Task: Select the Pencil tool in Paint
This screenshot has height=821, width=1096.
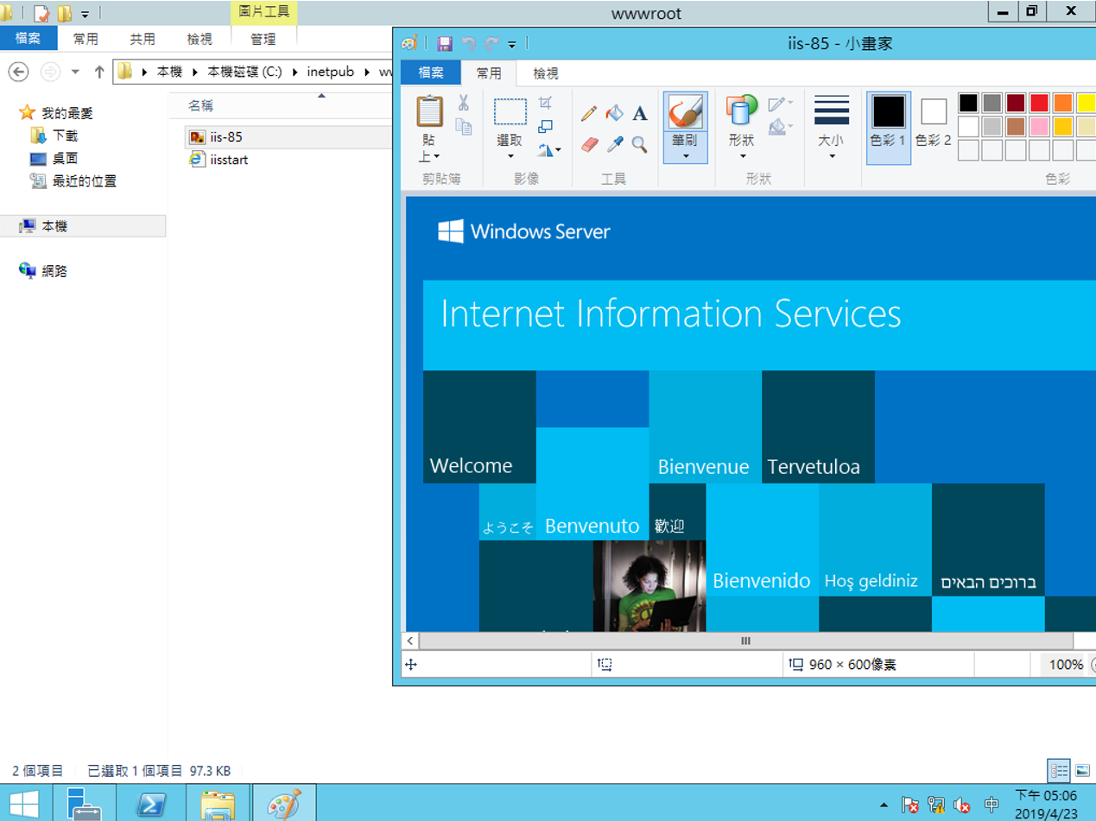Action: (589, 113)
